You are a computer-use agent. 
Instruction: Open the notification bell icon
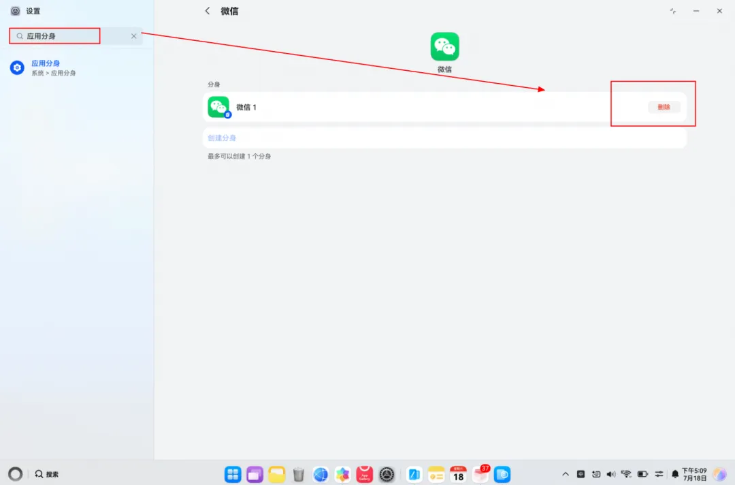point(675,474)
